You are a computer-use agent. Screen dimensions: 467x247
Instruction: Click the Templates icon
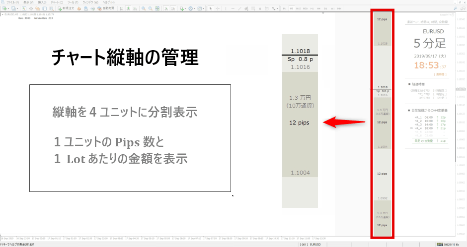click(199, 8)
